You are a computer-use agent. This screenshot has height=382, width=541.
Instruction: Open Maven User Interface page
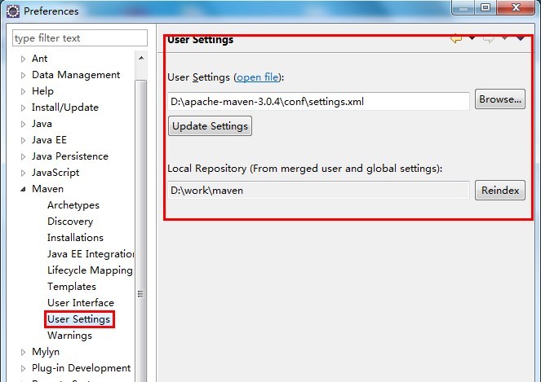81,303
